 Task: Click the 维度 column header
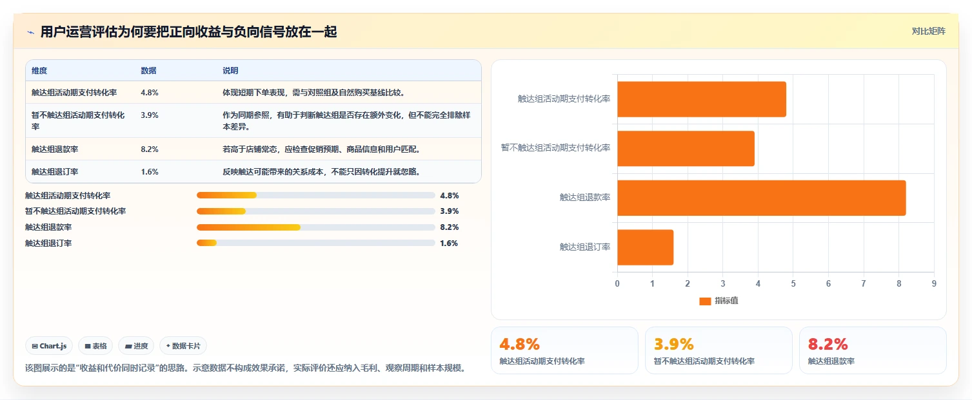coord(39,71)
